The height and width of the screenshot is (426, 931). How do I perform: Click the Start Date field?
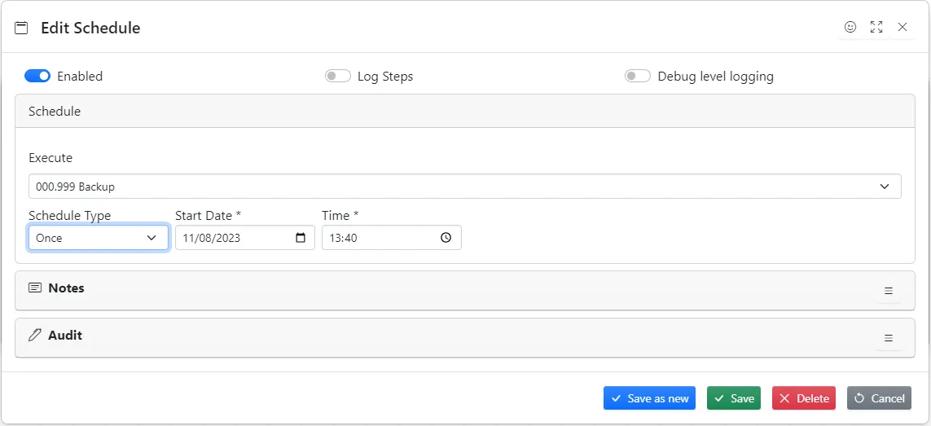pos(244,238)
